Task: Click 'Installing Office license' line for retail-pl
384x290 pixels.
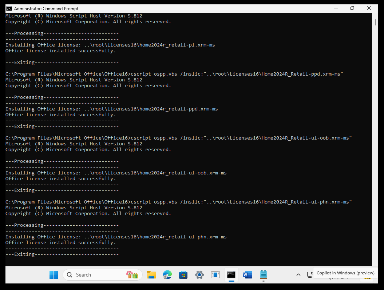Action: click(110, 45)
